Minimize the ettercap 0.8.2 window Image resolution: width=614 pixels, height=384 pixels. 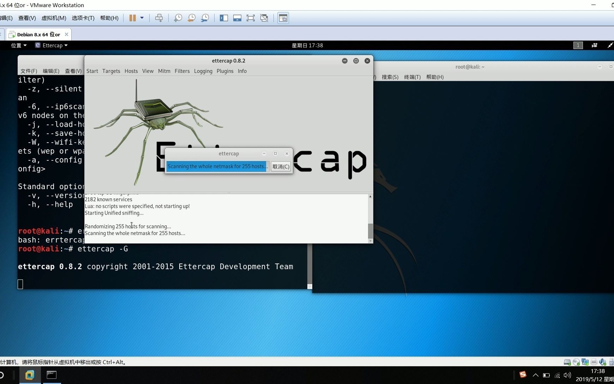point(345,61)
